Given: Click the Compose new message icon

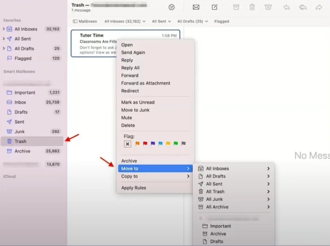Looking at the screenshot, I should click(215, 7).
